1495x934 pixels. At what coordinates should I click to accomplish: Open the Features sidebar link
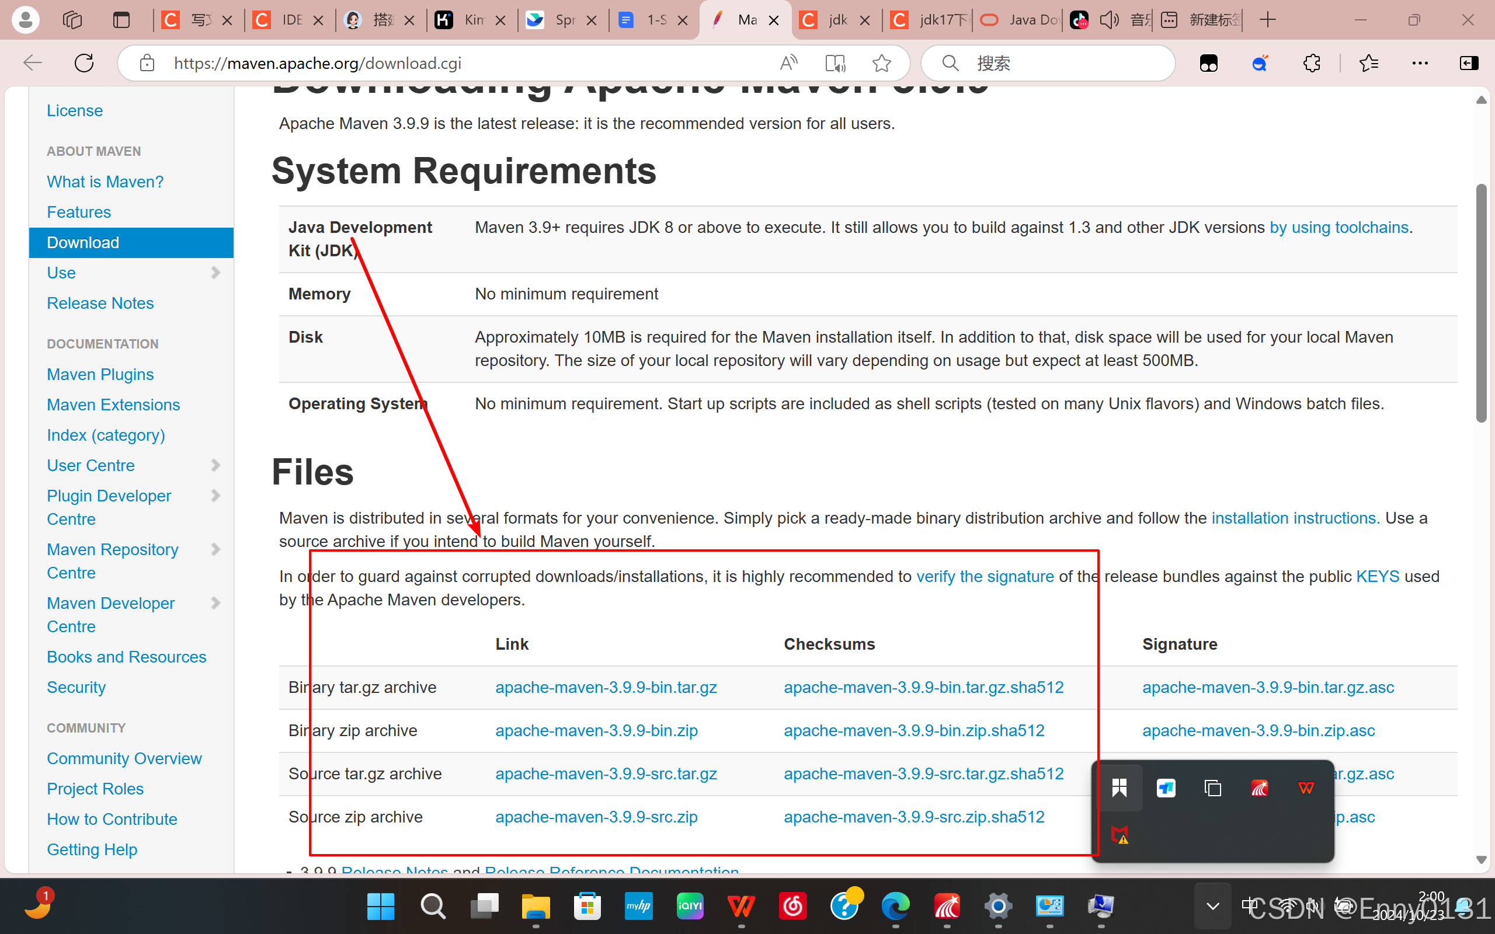point(79,212)
